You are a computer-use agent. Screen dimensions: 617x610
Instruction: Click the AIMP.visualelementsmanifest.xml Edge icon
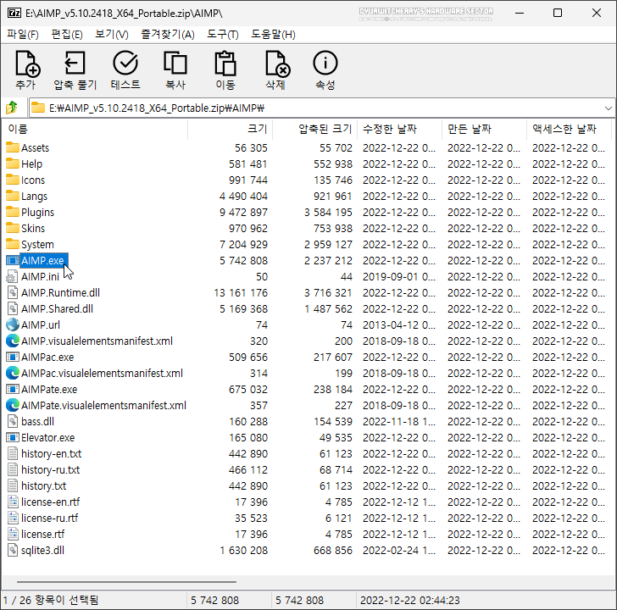13,341
